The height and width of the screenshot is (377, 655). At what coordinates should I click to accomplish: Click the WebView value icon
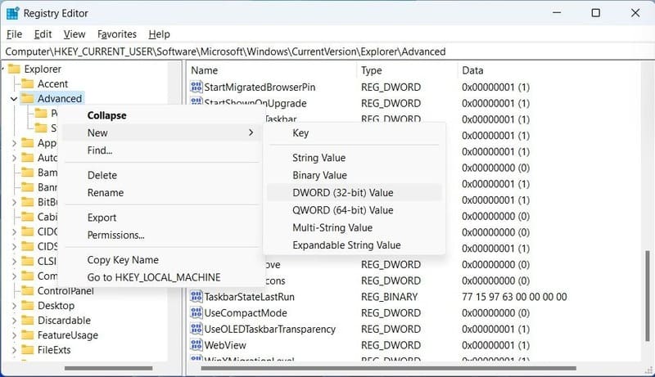(x=196, y=345)
